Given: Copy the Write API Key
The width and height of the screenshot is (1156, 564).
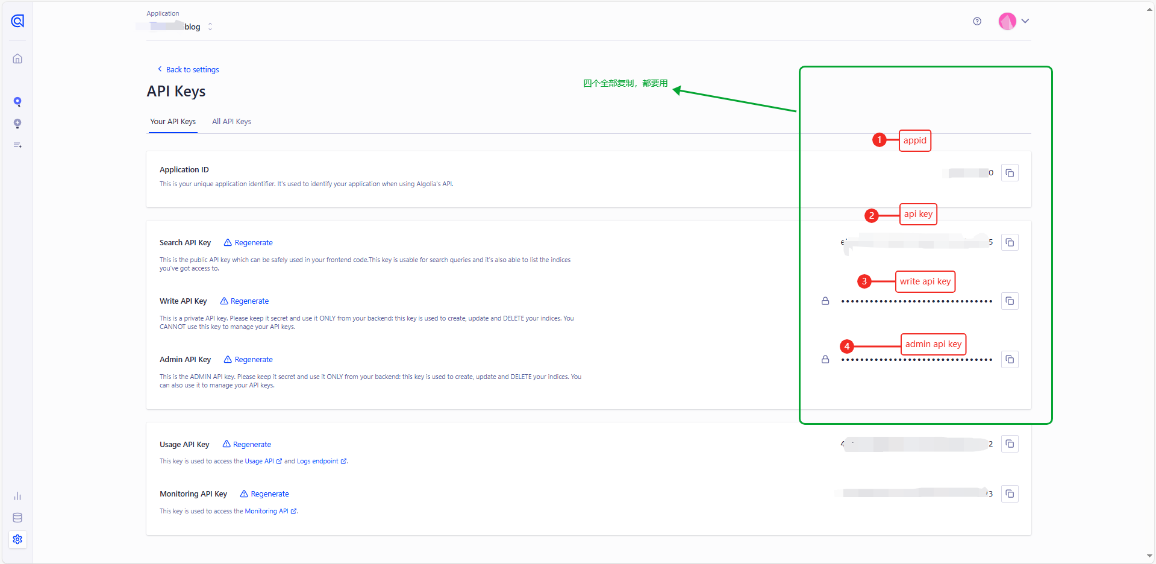Looking at the screenshot, I should click(1010, 301).
